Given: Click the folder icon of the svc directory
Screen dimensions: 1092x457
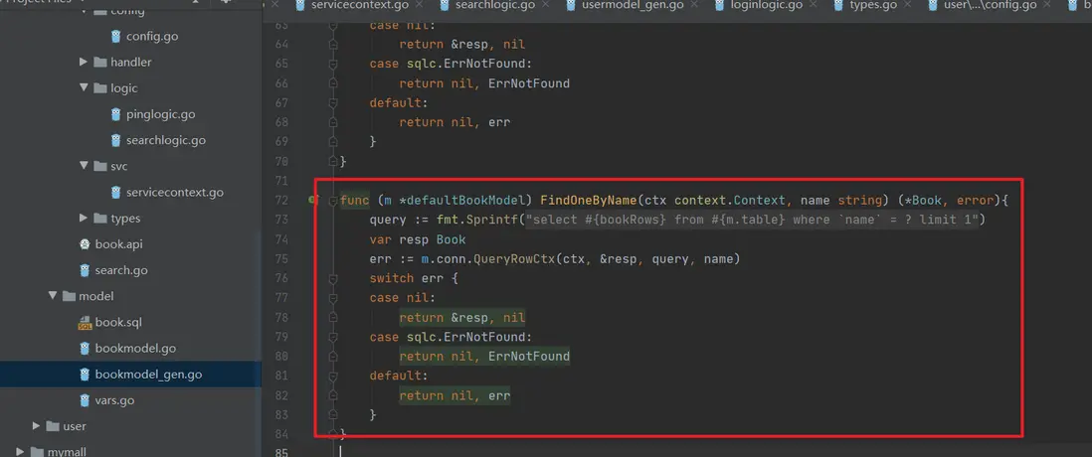Looking at the screenshot, I should (x=99, y=166).
